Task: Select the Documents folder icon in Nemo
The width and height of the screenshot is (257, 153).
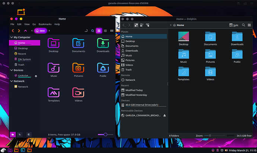Action: [78, 43]
